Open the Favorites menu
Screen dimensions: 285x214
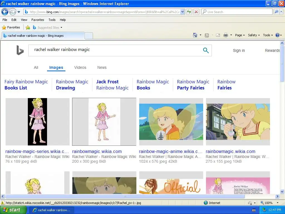pos(38,20)
